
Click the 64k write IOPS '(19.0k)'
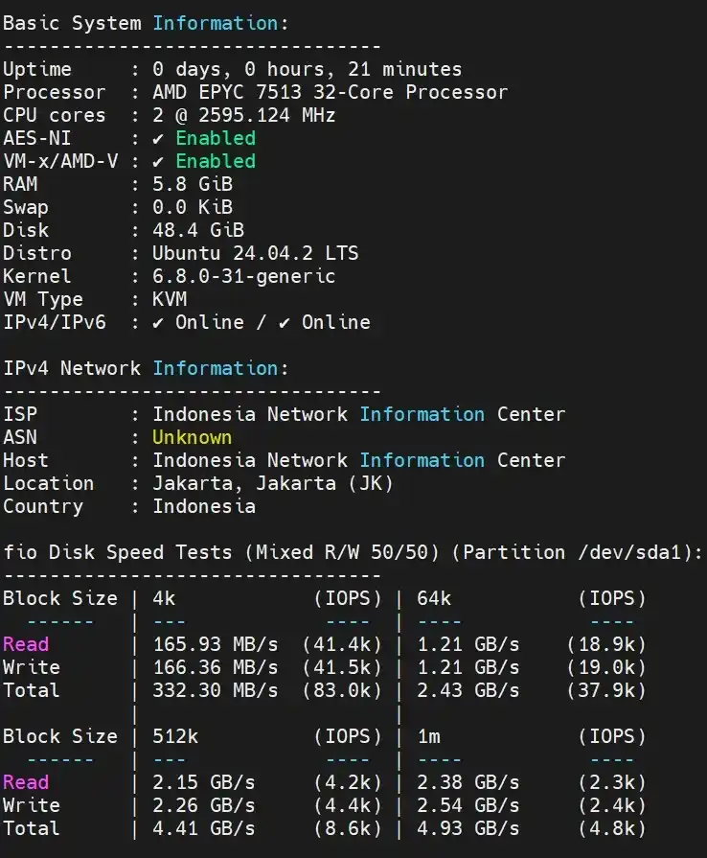pos(607,667)
